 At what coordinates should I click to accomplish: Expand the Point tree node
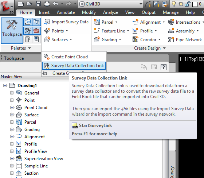(x=12, y=100)
